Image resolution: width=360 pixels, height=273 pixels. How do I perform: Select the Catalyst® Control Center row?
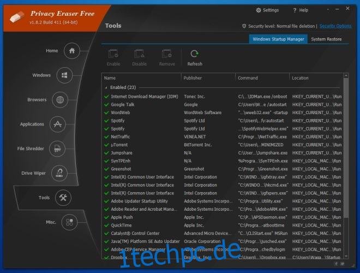(x=223, y=233)
